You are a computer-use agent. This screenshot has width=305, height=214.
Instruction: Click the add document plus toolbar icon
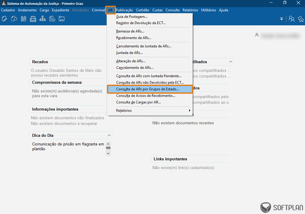(x=52, y=19)
